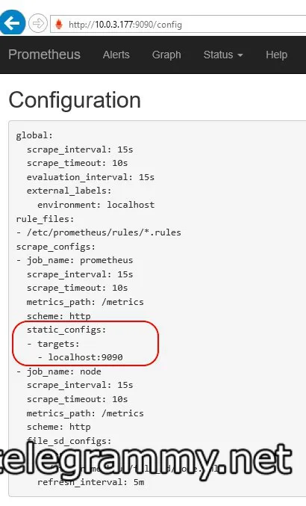Click the caret arrow beside Status
The image size is (306, 506).
pyautogui.click(x=240, y=55)
